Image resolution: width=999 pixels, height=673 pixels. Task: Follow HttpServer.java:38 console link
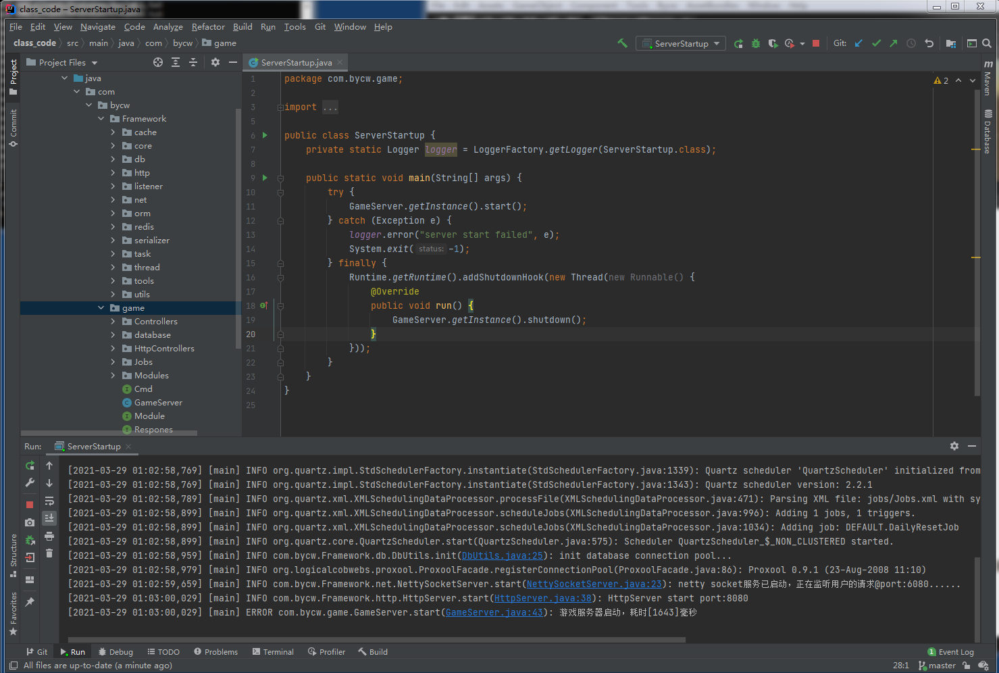(543, 598)
